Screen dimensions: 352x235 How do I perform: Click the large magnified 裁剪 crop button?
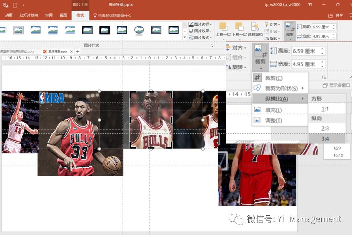pos(260,57)
